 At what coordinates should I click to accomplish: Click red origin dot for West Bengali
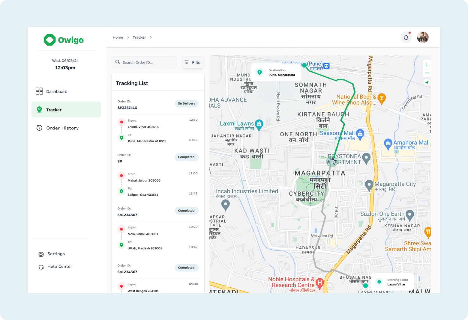pos(121,286)
